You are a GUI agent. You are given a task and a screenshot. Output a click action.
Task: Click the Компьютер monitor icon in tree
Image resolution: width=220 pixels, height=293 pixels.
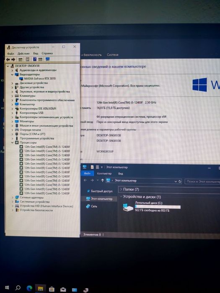17,104
